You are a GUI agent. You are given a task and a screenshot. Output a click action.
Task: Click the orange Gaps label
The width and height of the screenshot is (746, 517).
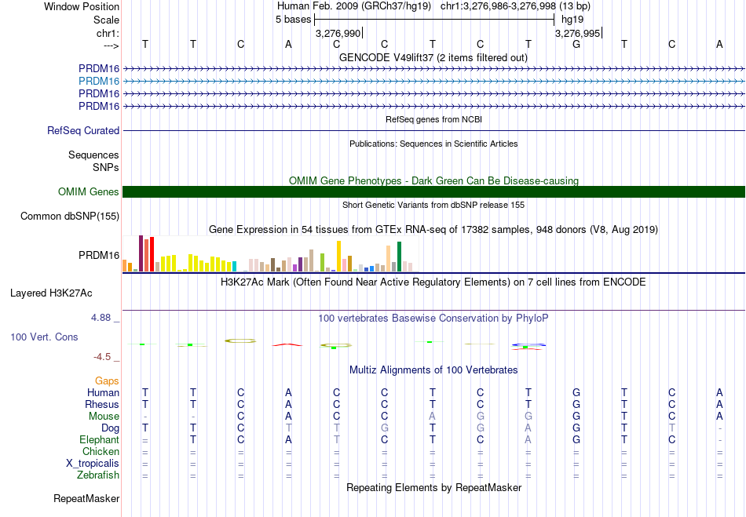tap(107, 381)
